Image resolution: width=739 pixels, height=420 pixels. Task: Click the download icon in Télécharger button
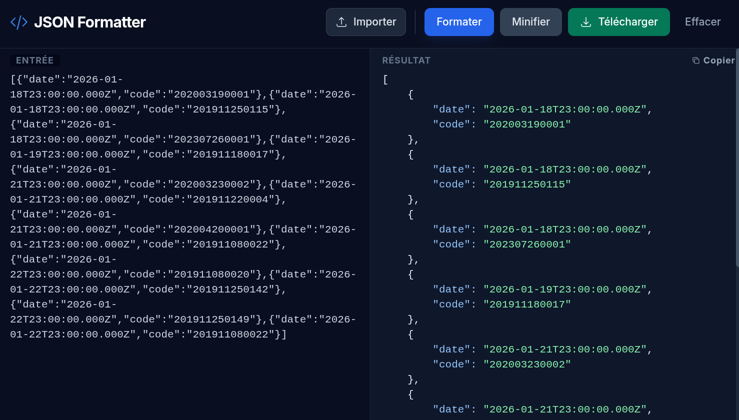586,22
